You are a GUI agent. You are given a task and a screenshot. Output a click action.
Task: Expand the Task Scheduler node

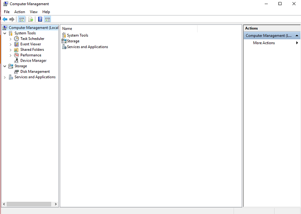click(x=10, y=39)
